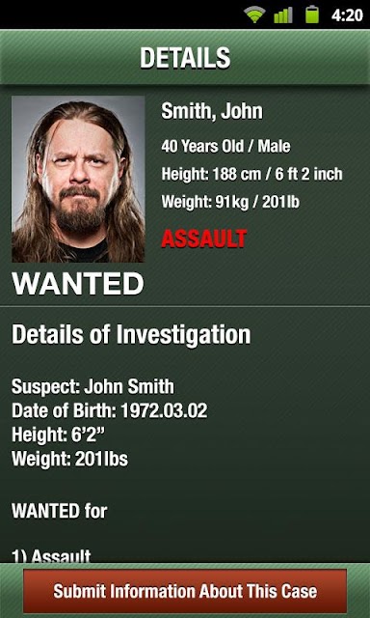Image resolution: width=370 pixels, height=618 pixels.
Task: Tap the battery status icon
Action: click(x=312, y=14)
